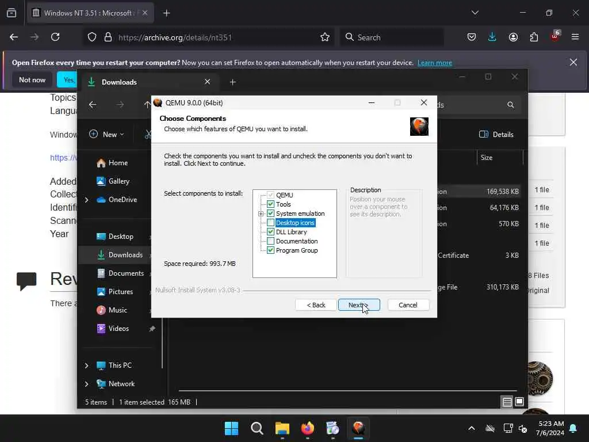Click the grayed QEMU component checkbox
589x442 pixels.
click(270, 195)
